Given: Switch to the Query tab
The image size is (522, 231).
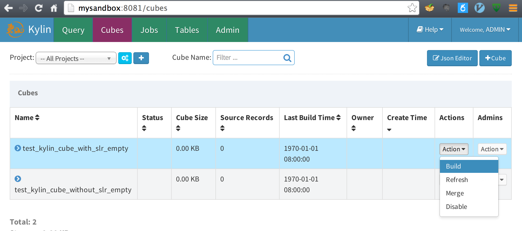Looking at the screenshot, I should point(73,30).
